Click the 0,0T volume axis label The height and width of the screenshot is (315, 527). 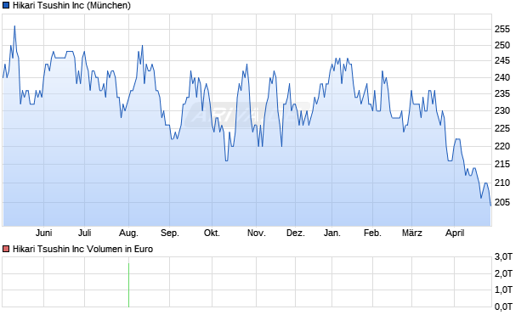point(503,307)
